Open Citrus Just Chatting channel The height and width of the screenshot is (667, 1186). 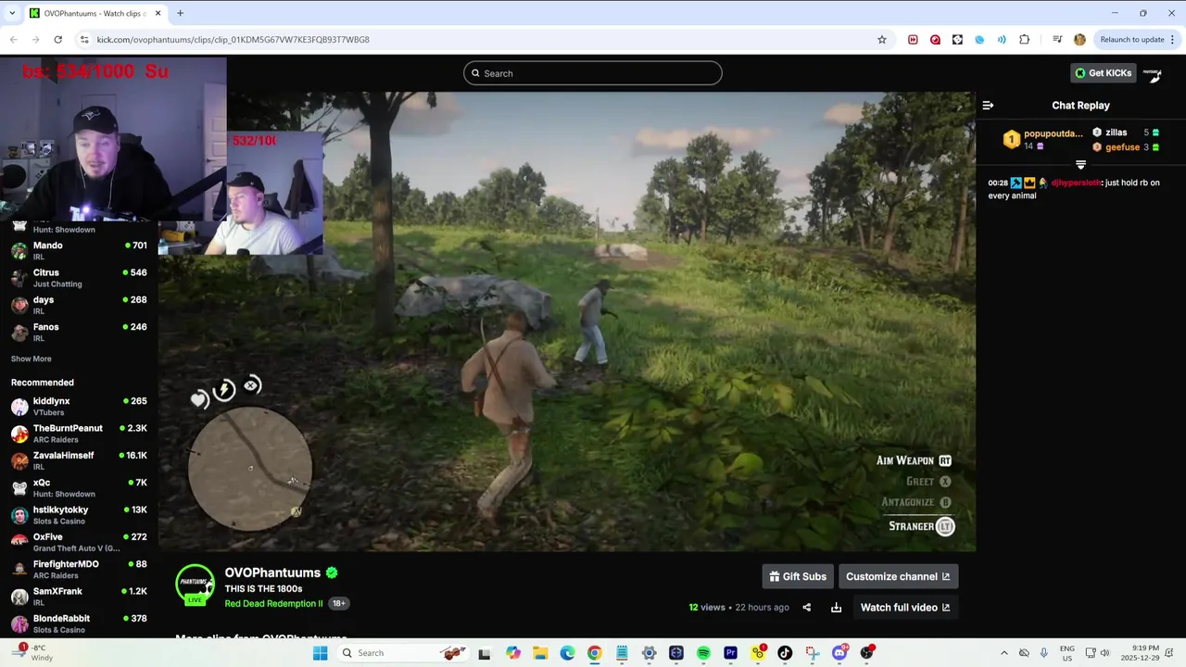pos(79,278)
